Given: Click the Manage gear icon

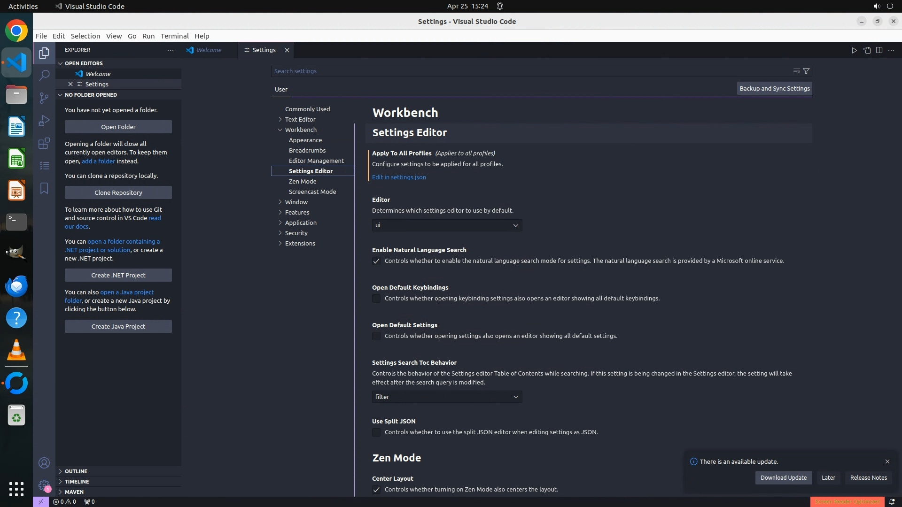Looking at the screenshot, I should point(44,485).
